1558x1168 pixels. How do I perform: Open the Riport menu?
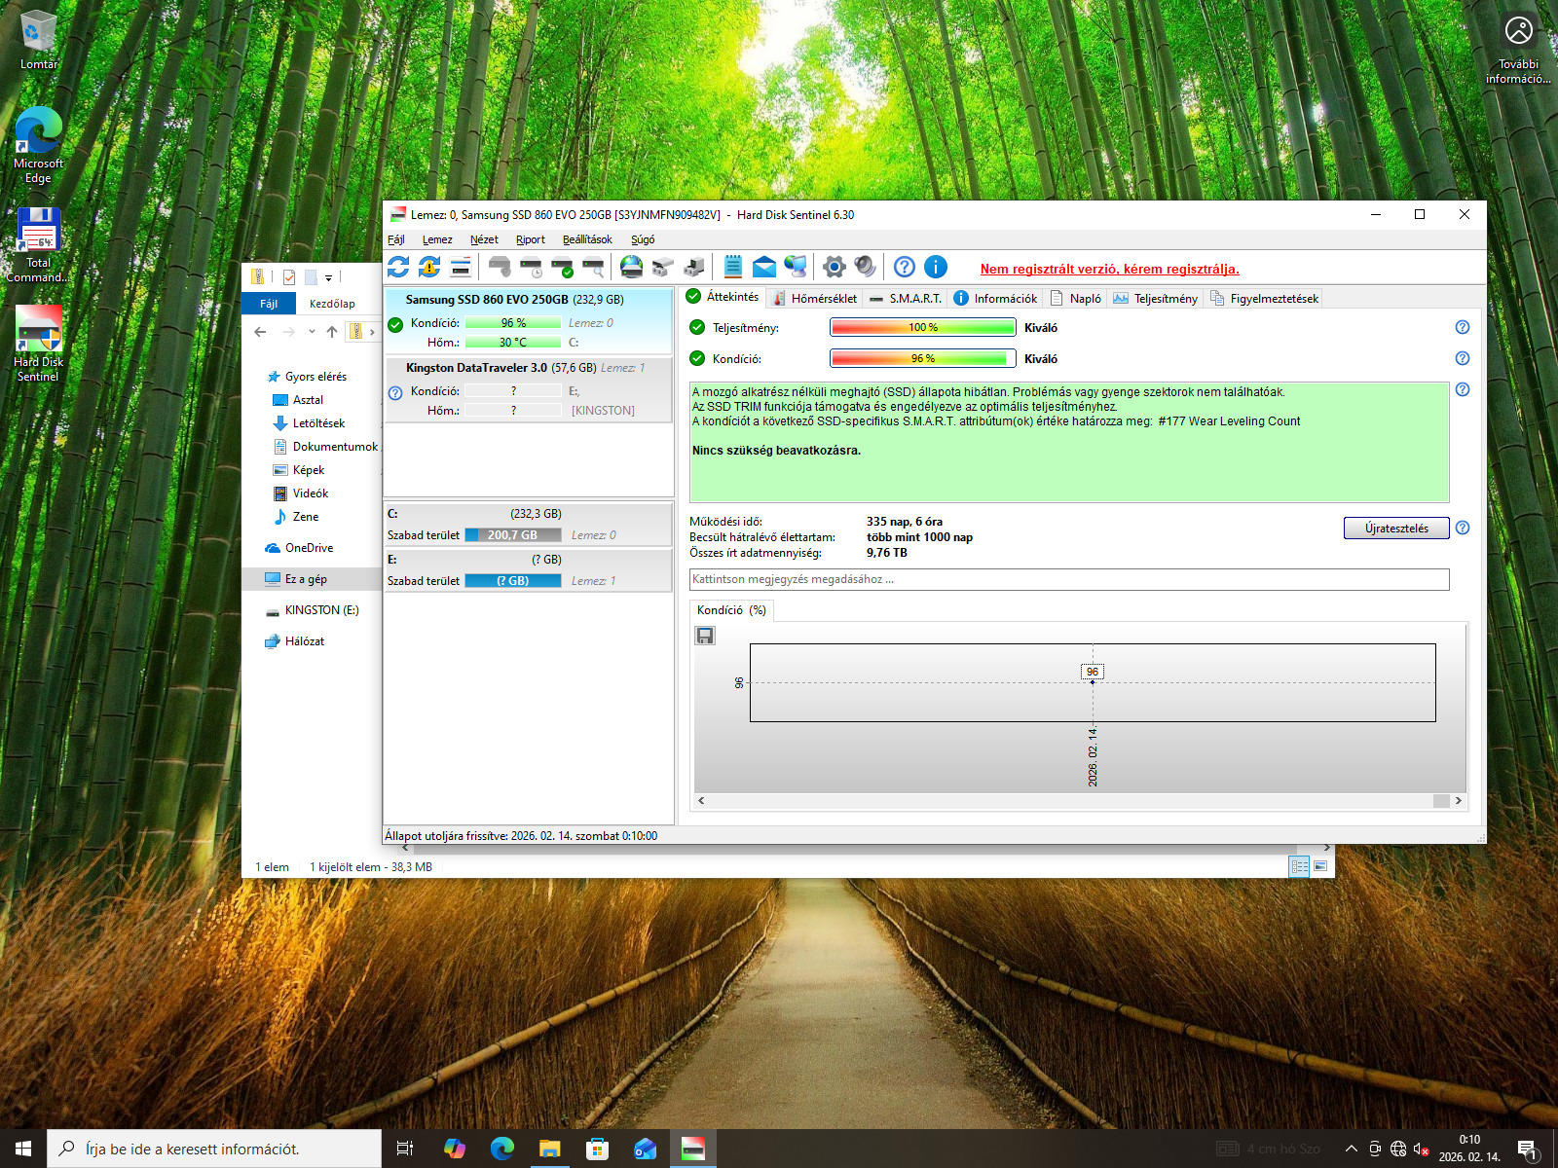(531, 239)
